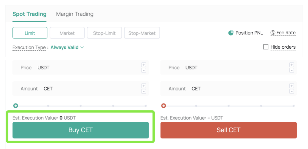The image size is (308, 149).
Task: Click the green buy slider handle
Action: (16, 106)
